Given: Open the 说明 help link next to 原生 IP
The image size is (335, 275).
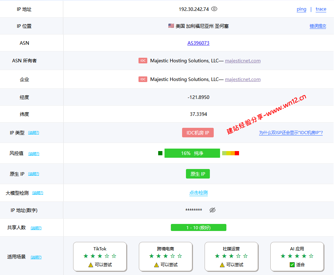Looking at the screenshot, I should 33,174.
